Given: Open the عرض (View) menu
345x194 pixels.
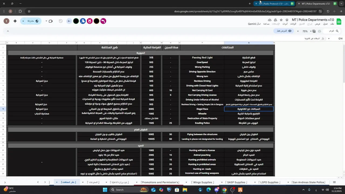Looking at the screenshot, I should click(x=318, y=24).
